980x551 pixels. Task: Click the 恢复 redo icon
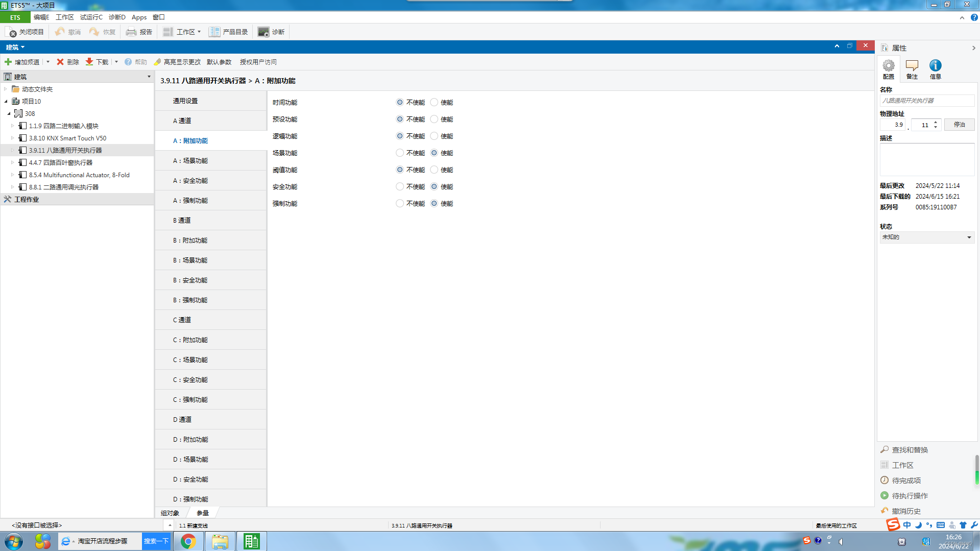click(x=94, y=32)
